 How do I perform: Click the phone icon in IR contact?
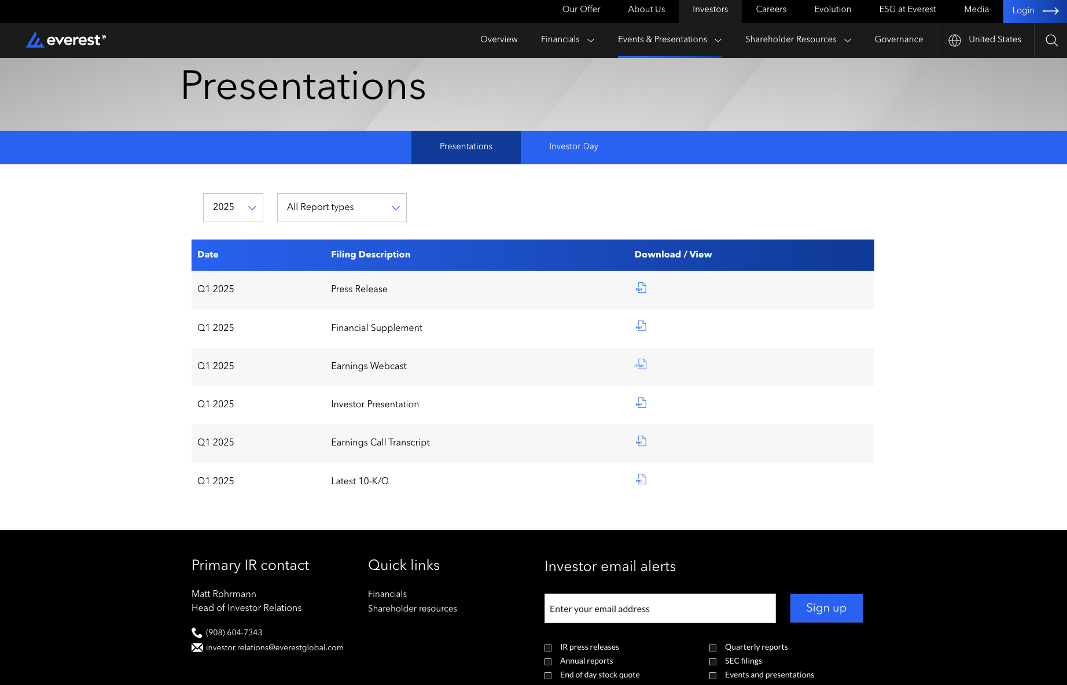[x=197, y=633]
